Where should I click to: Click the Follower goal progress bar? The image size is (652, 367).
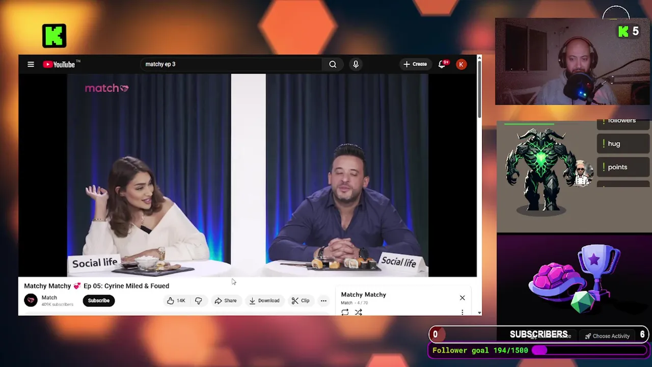tap(588, 350)
